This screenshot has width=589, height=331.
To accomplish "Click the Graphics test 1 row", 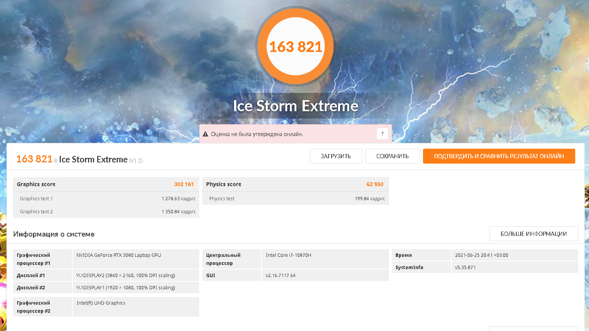I will pyautogui.click(x=106, y=198).
